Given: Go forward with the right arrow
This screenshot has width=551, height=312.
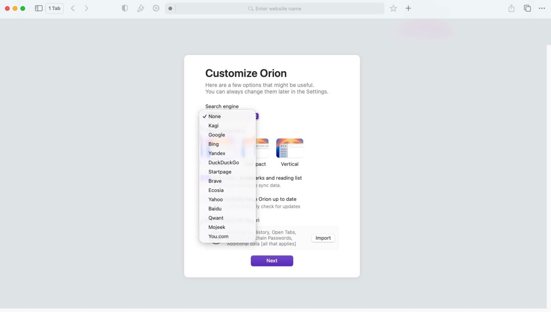Looking at the screenshot, I should tap(86, 8).
